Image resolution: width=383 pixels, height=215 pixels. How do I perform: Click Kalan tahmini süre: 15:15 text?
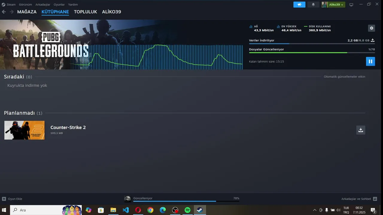(x=267, y=62)
